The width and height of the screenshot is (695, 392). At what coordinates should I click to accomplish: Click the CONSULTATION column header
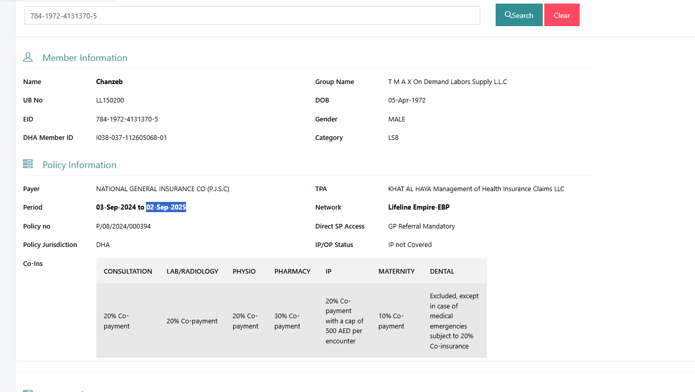click(128, 272)
